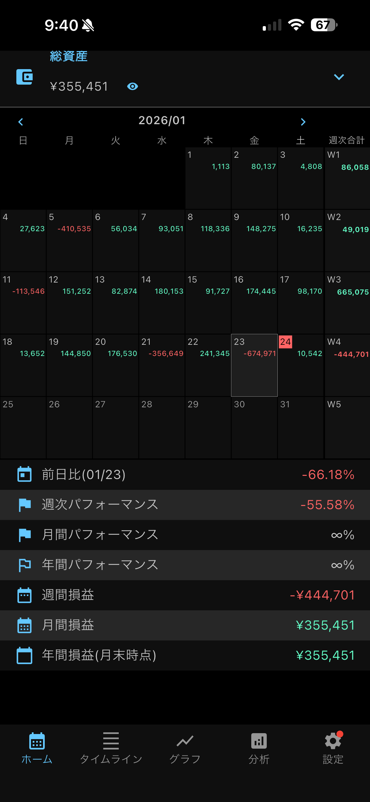Switch to the グラフ tab

pos(185,748)
